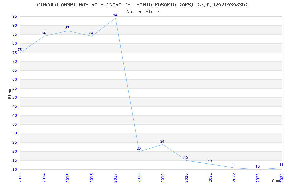Click the x-axis year 2014

44,178
